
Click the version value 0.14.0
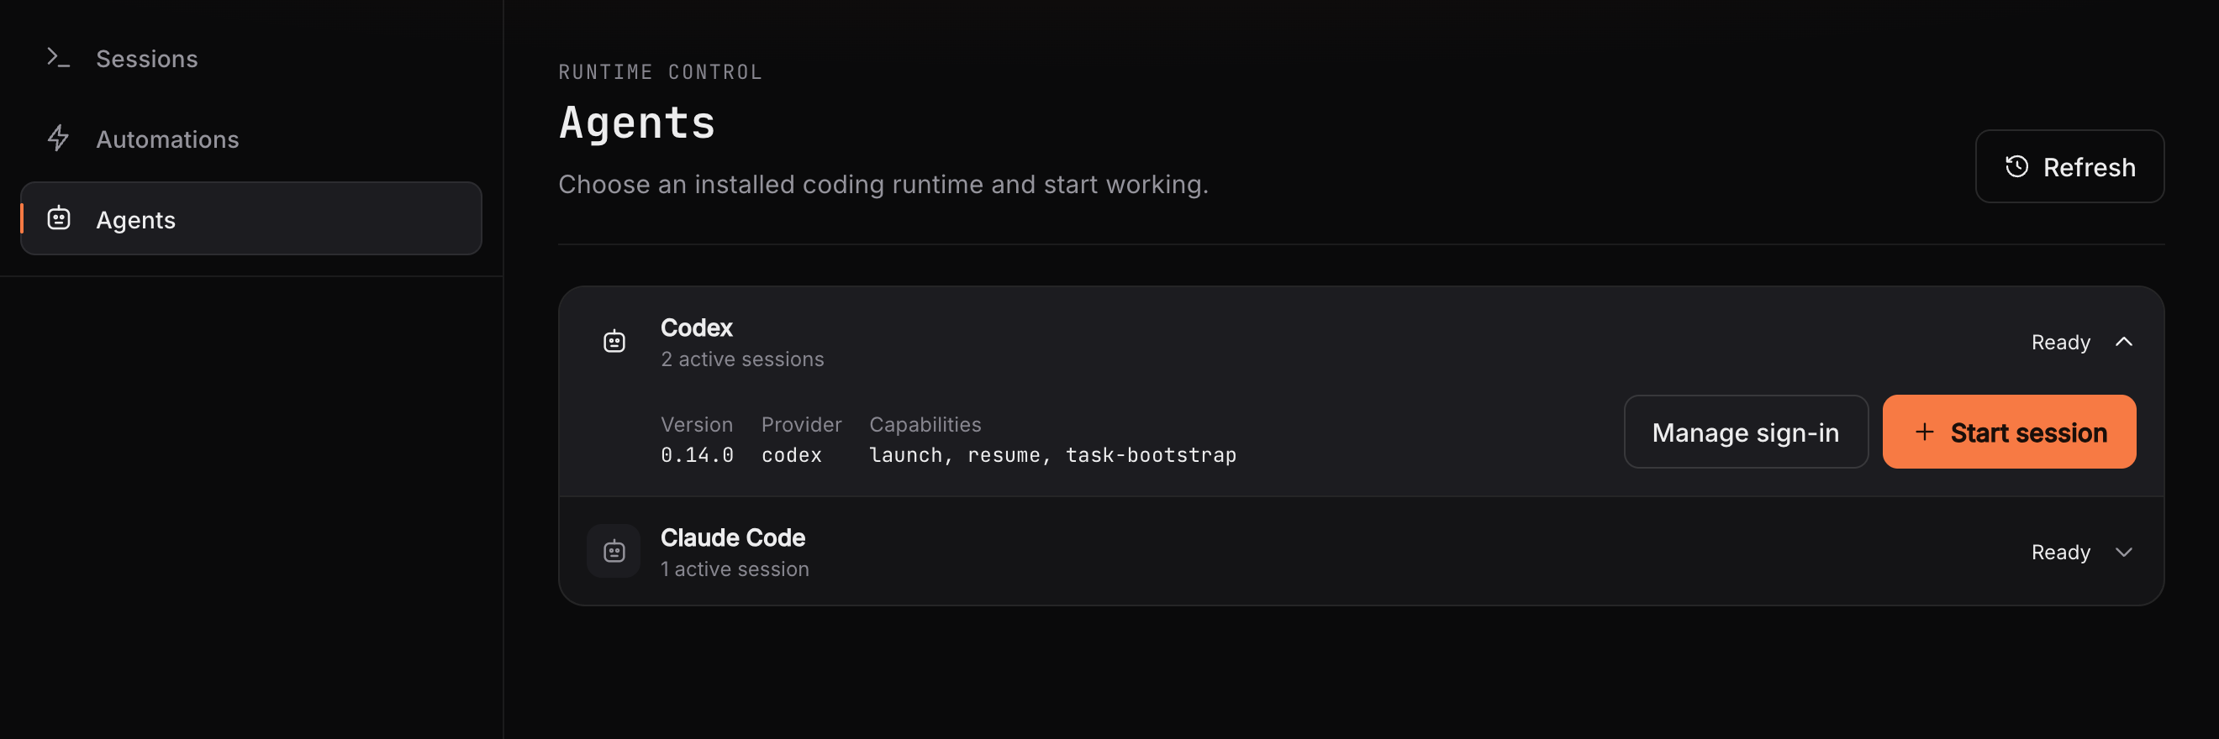697,455
